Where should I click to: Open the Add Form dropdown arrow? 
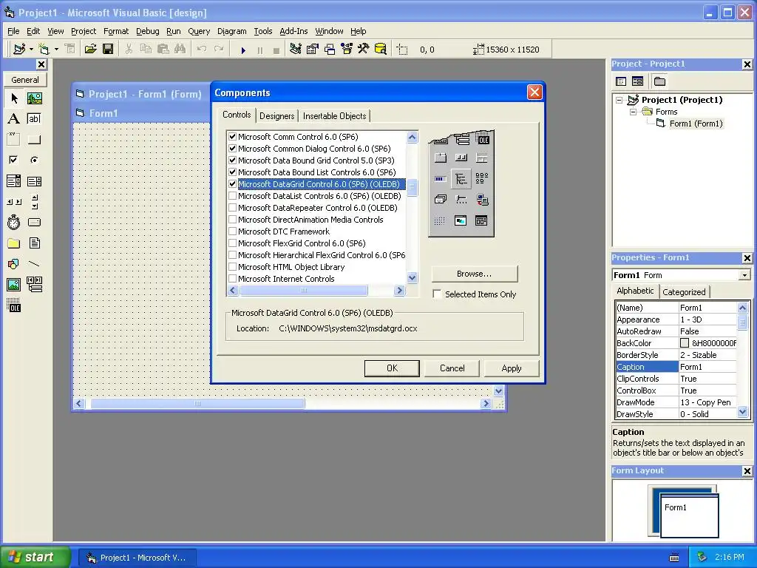(56, 50)
